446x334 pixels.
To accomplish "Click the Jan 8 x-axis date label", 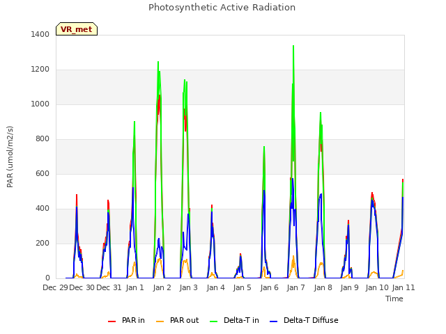I will coord(323,287).
